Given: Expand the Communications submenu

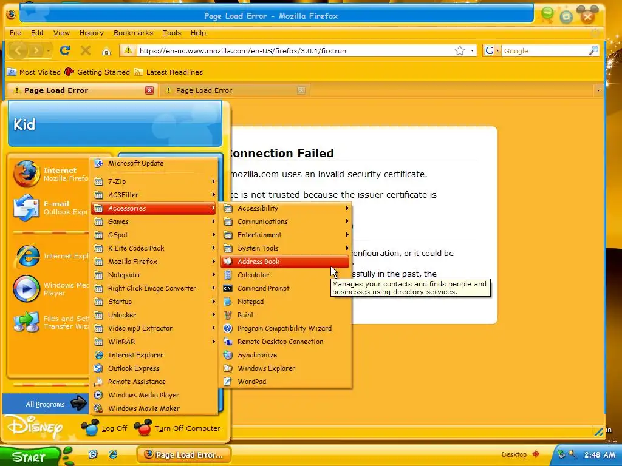Looking at the screenshot, I should [x=285, y=221].
